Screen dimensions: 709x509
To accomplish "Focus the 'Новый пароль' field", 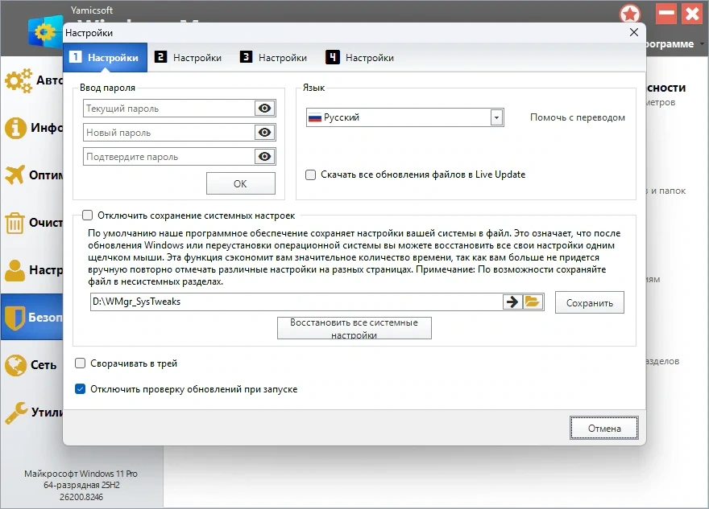I will [x=169, y=133].
